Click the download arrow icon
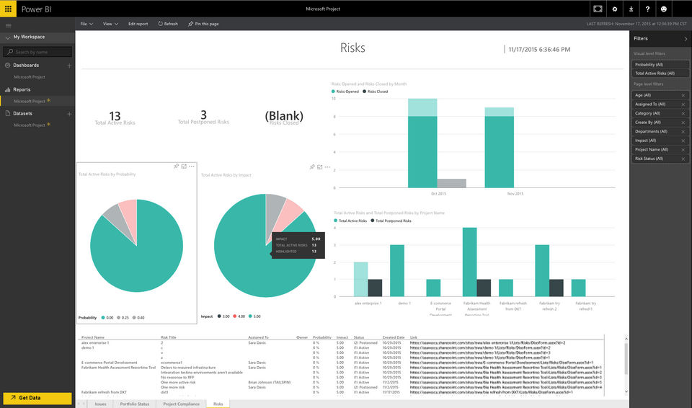The width and height of the screenshot is (692, 408). [x=631, y=9]
